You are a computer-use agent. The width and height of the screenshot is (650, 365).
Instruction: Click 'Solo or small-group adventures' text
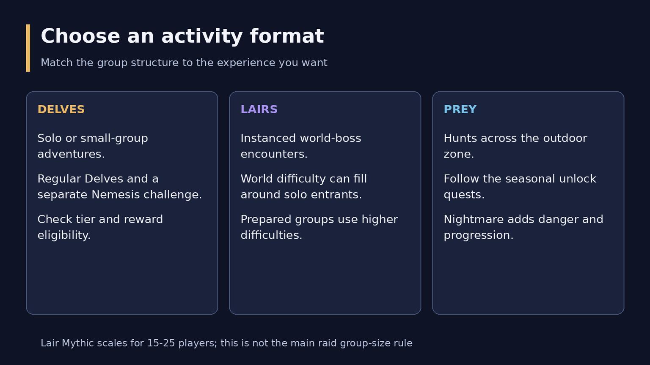(x=93, y=146)
